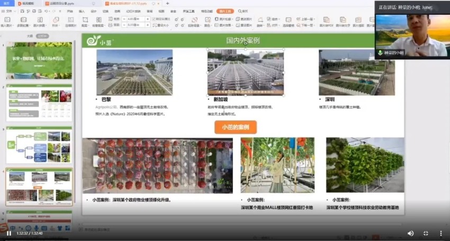Click the Search magnifier in the ribbon
The image size is (450, 241).
pyautogui.click(x=240, y=11)
